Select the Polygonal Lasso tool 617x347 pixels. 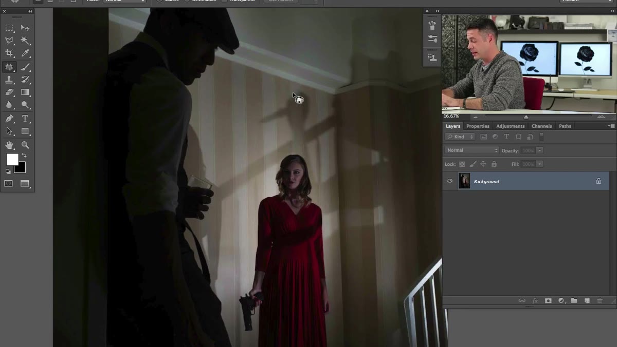pyautogui.click(x=9, y=41)
